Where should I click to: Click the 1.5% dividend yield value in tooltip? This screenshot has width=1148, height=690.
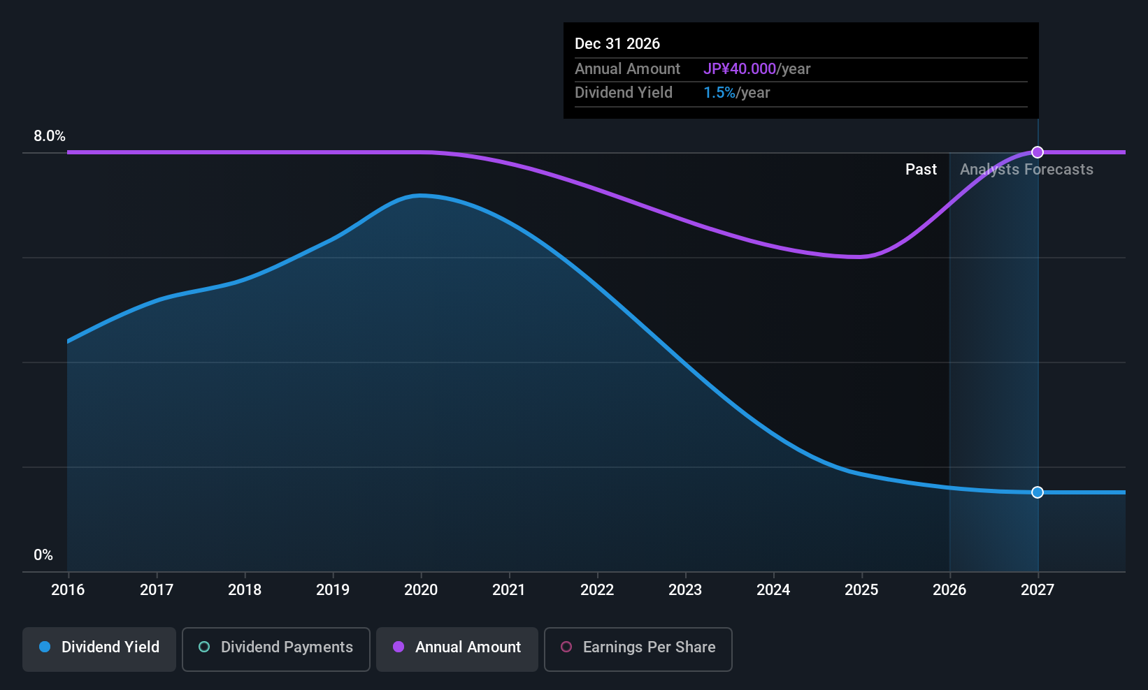coord(719,93)
